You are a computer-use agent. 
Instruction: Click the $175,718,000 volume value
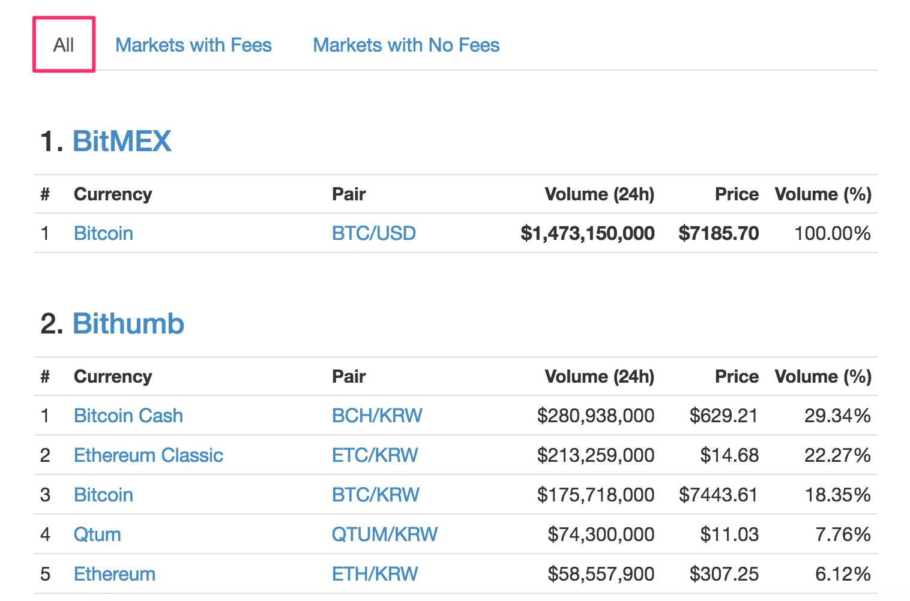(x=595, y=495)
